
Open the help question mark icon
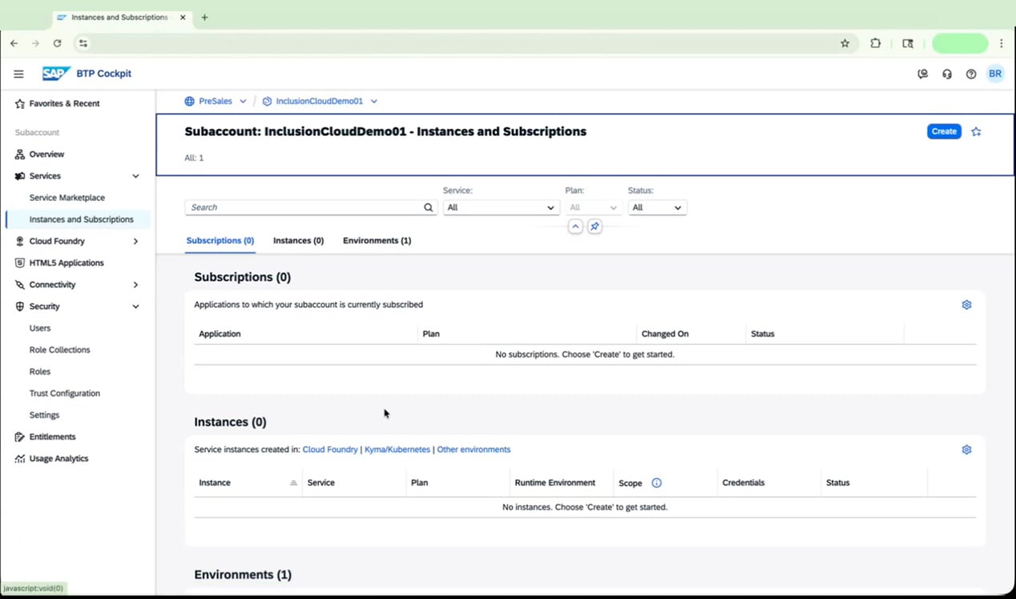[x=971, y=74]
